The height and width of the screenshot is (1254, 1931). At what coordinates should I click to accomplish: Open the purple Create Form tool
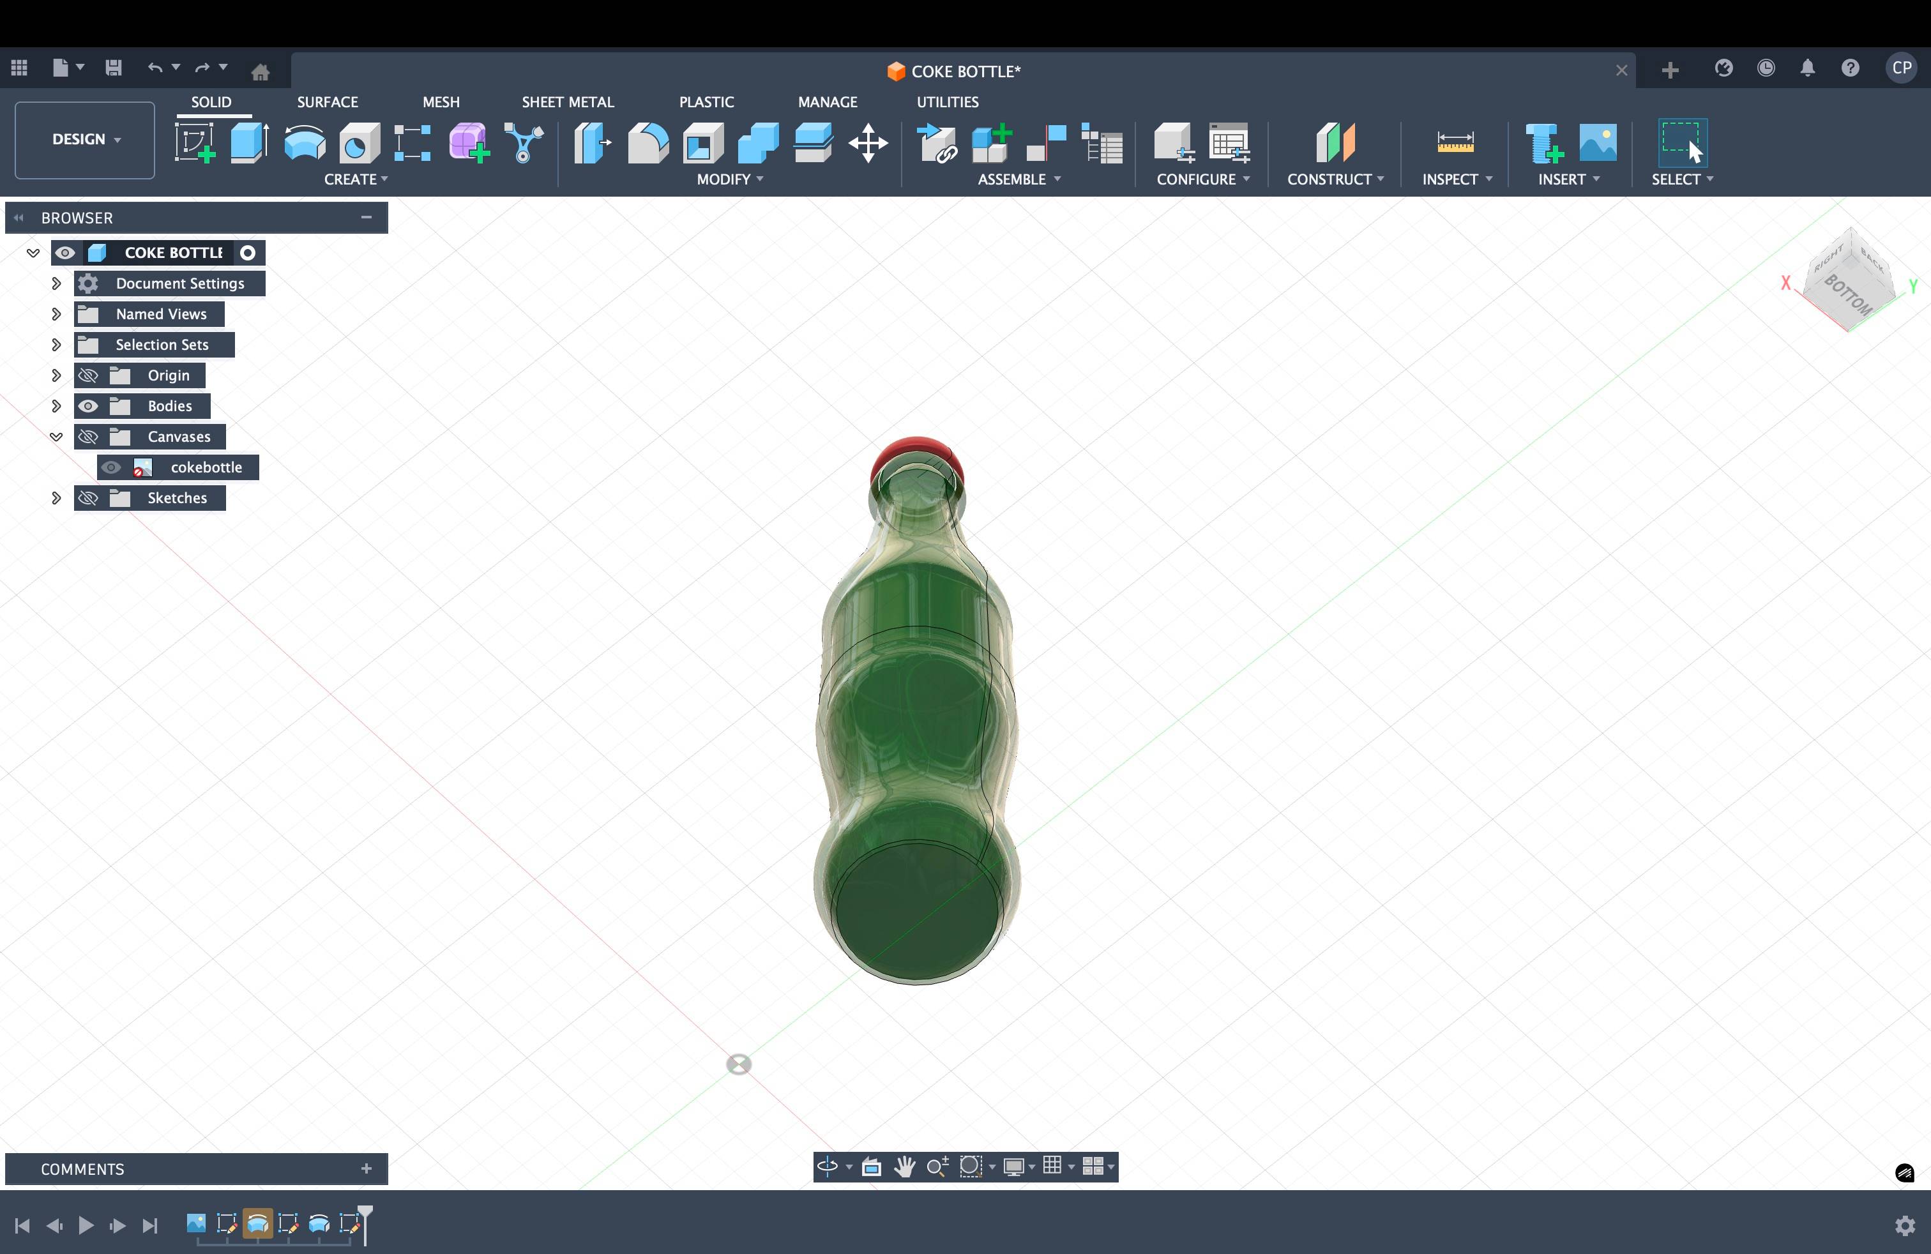[x=469, y=143]
